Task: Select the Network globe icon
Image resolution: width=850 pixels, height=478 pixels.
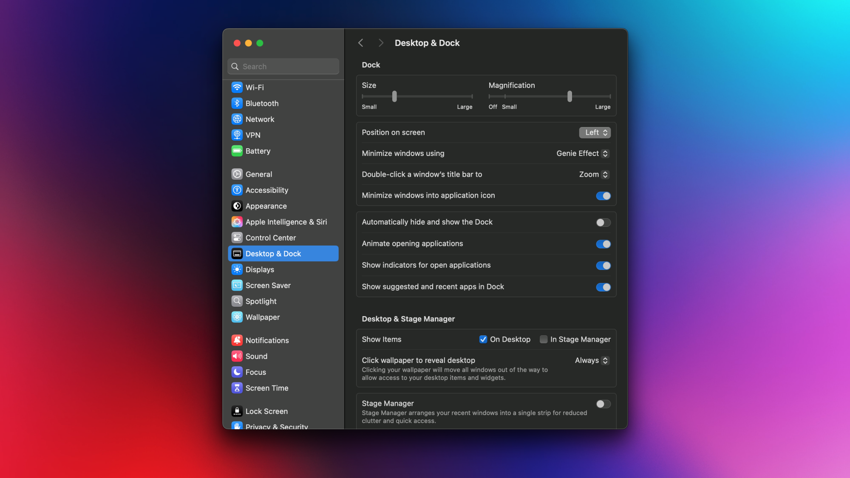Action: coord(237,119)
